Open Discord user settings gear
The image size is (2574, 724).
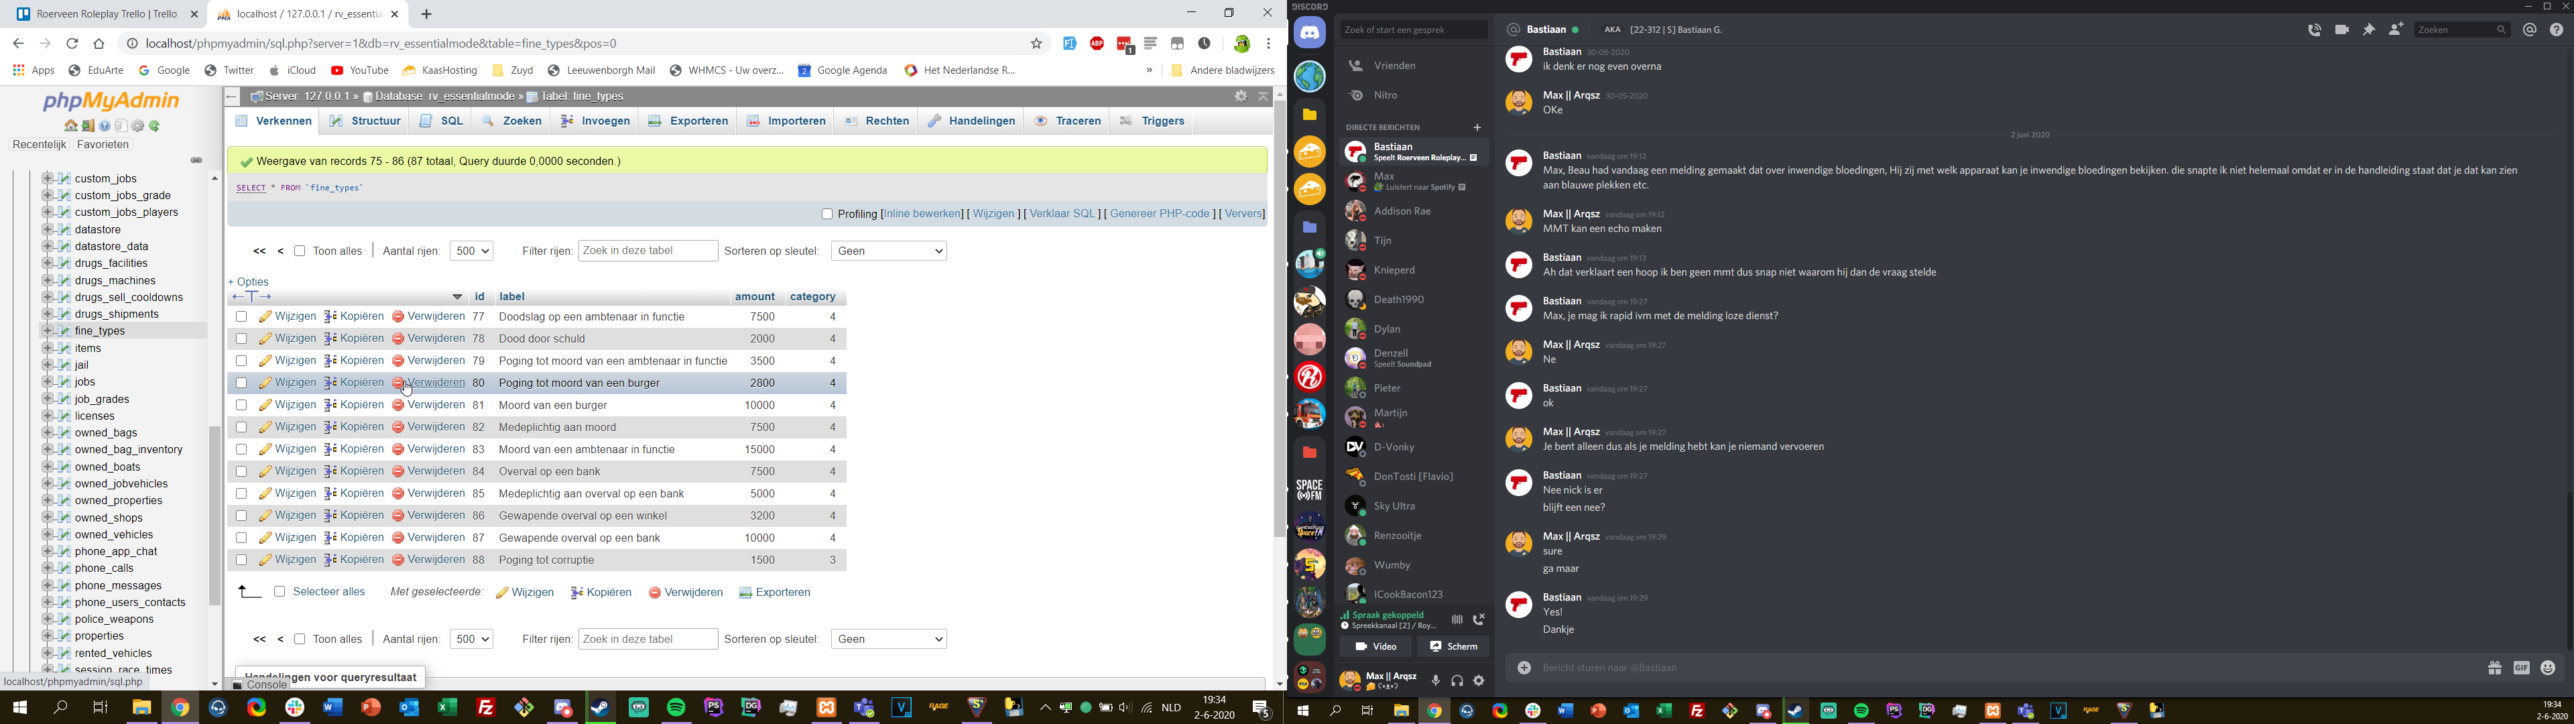(x=1480, y=681)
